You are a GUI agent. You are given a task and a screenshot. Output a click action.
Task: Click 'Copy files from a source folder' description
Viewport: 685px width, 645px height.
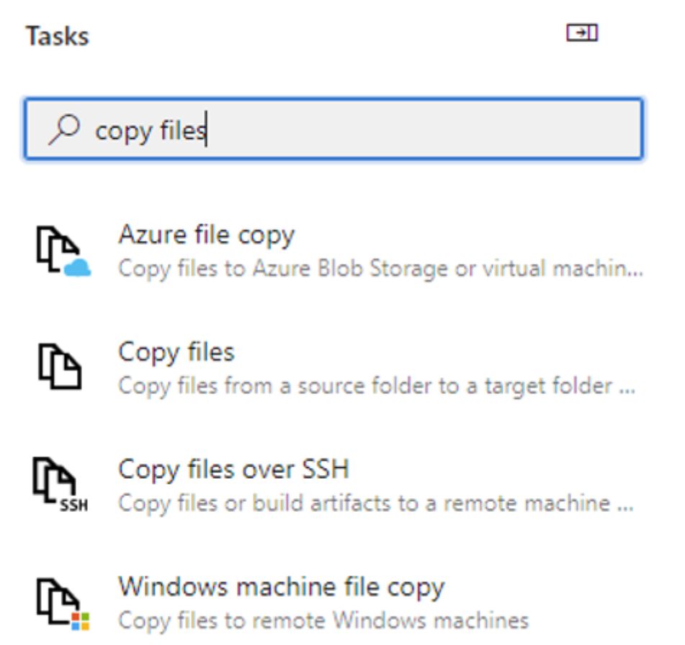[377, 387]
